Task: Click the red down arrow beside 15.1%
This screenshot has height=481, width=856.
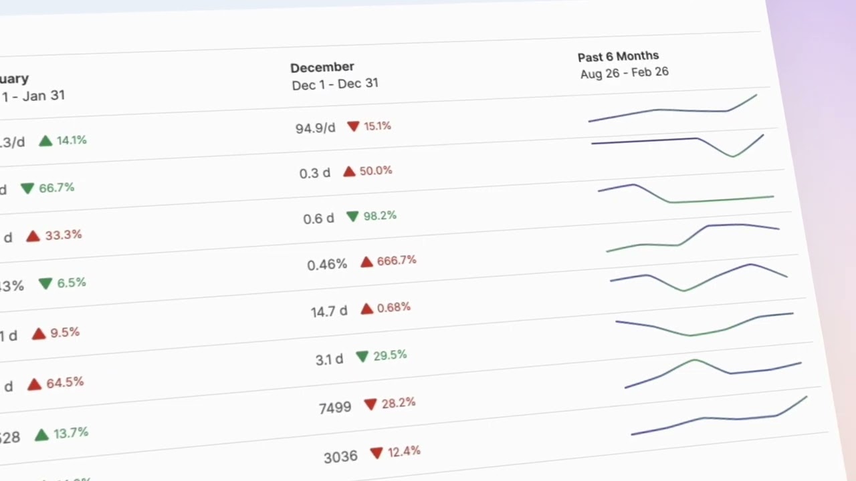Action: [x=353, y=126]
